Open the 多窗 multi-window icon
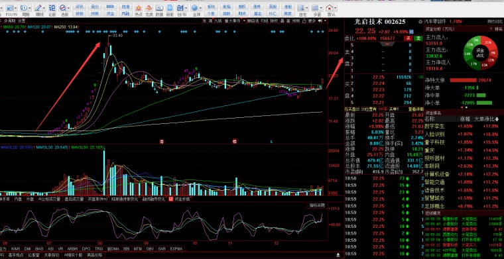The image size is (504, 259). [315, 8]
